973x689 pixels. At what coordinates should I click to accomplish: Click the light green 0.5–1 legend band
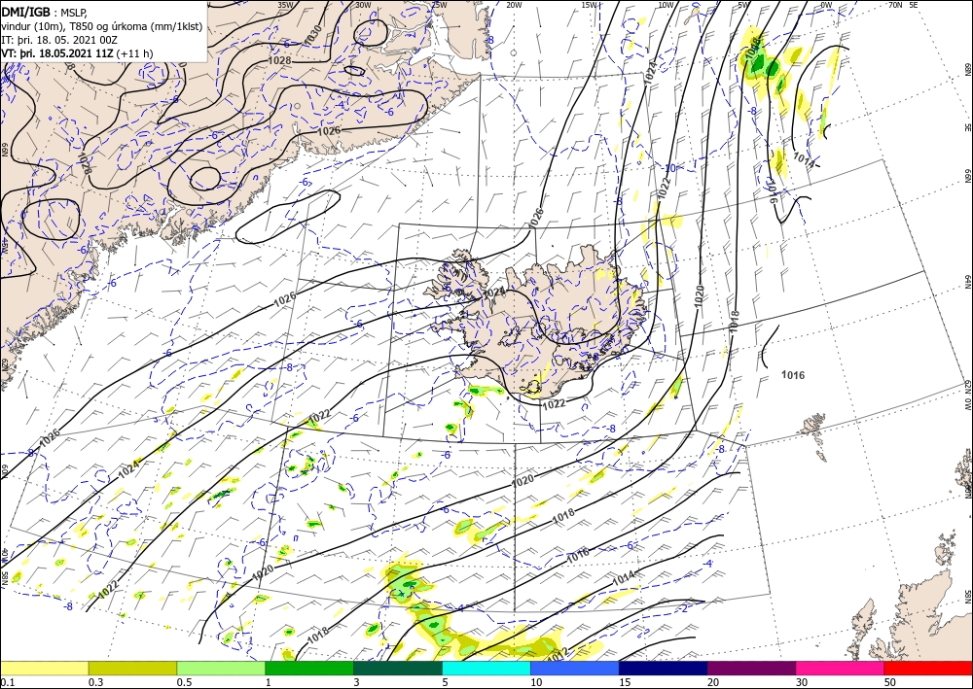(221, 668)
